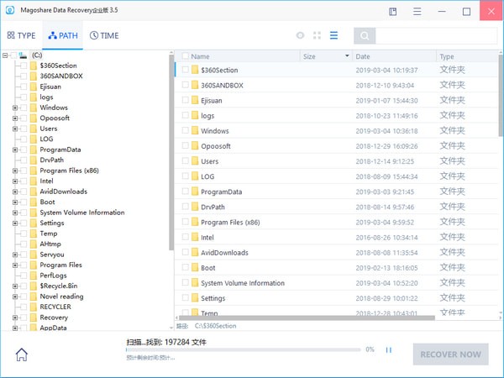This screenshot has width=504, height=378.
Task: Click folder icon of $360Section in file list
Action: (195, 70)
